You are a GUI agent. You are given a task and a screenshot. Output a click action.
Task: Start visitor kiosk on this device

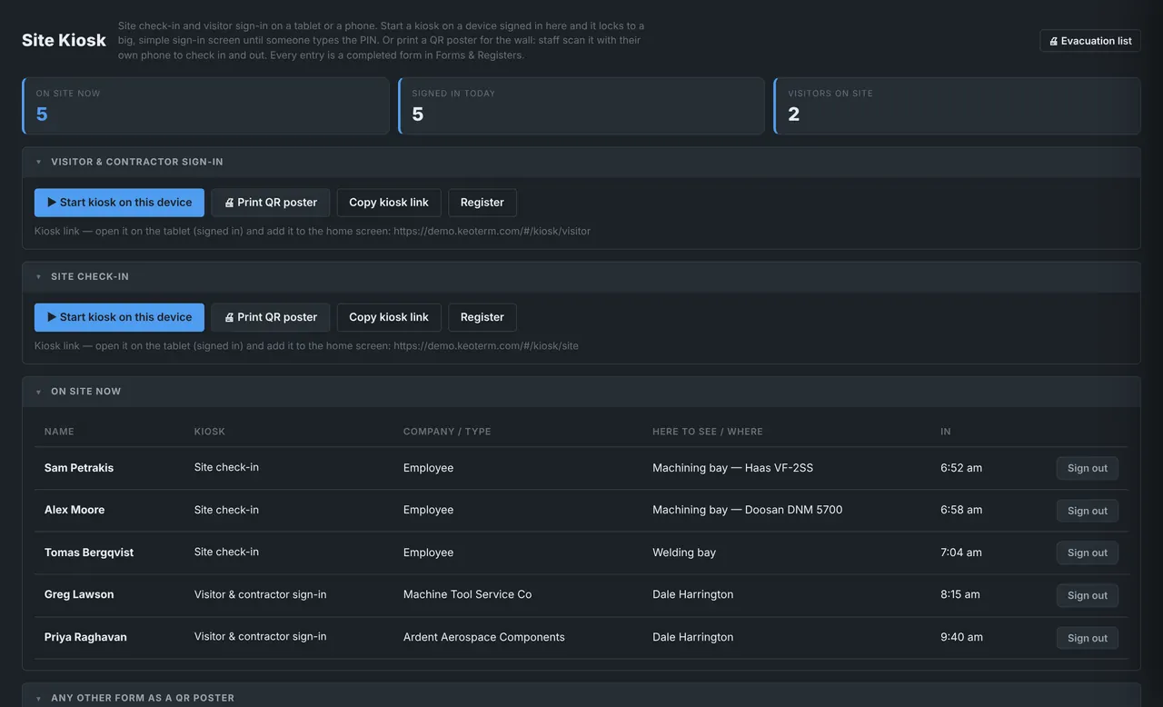click(119, 203)
